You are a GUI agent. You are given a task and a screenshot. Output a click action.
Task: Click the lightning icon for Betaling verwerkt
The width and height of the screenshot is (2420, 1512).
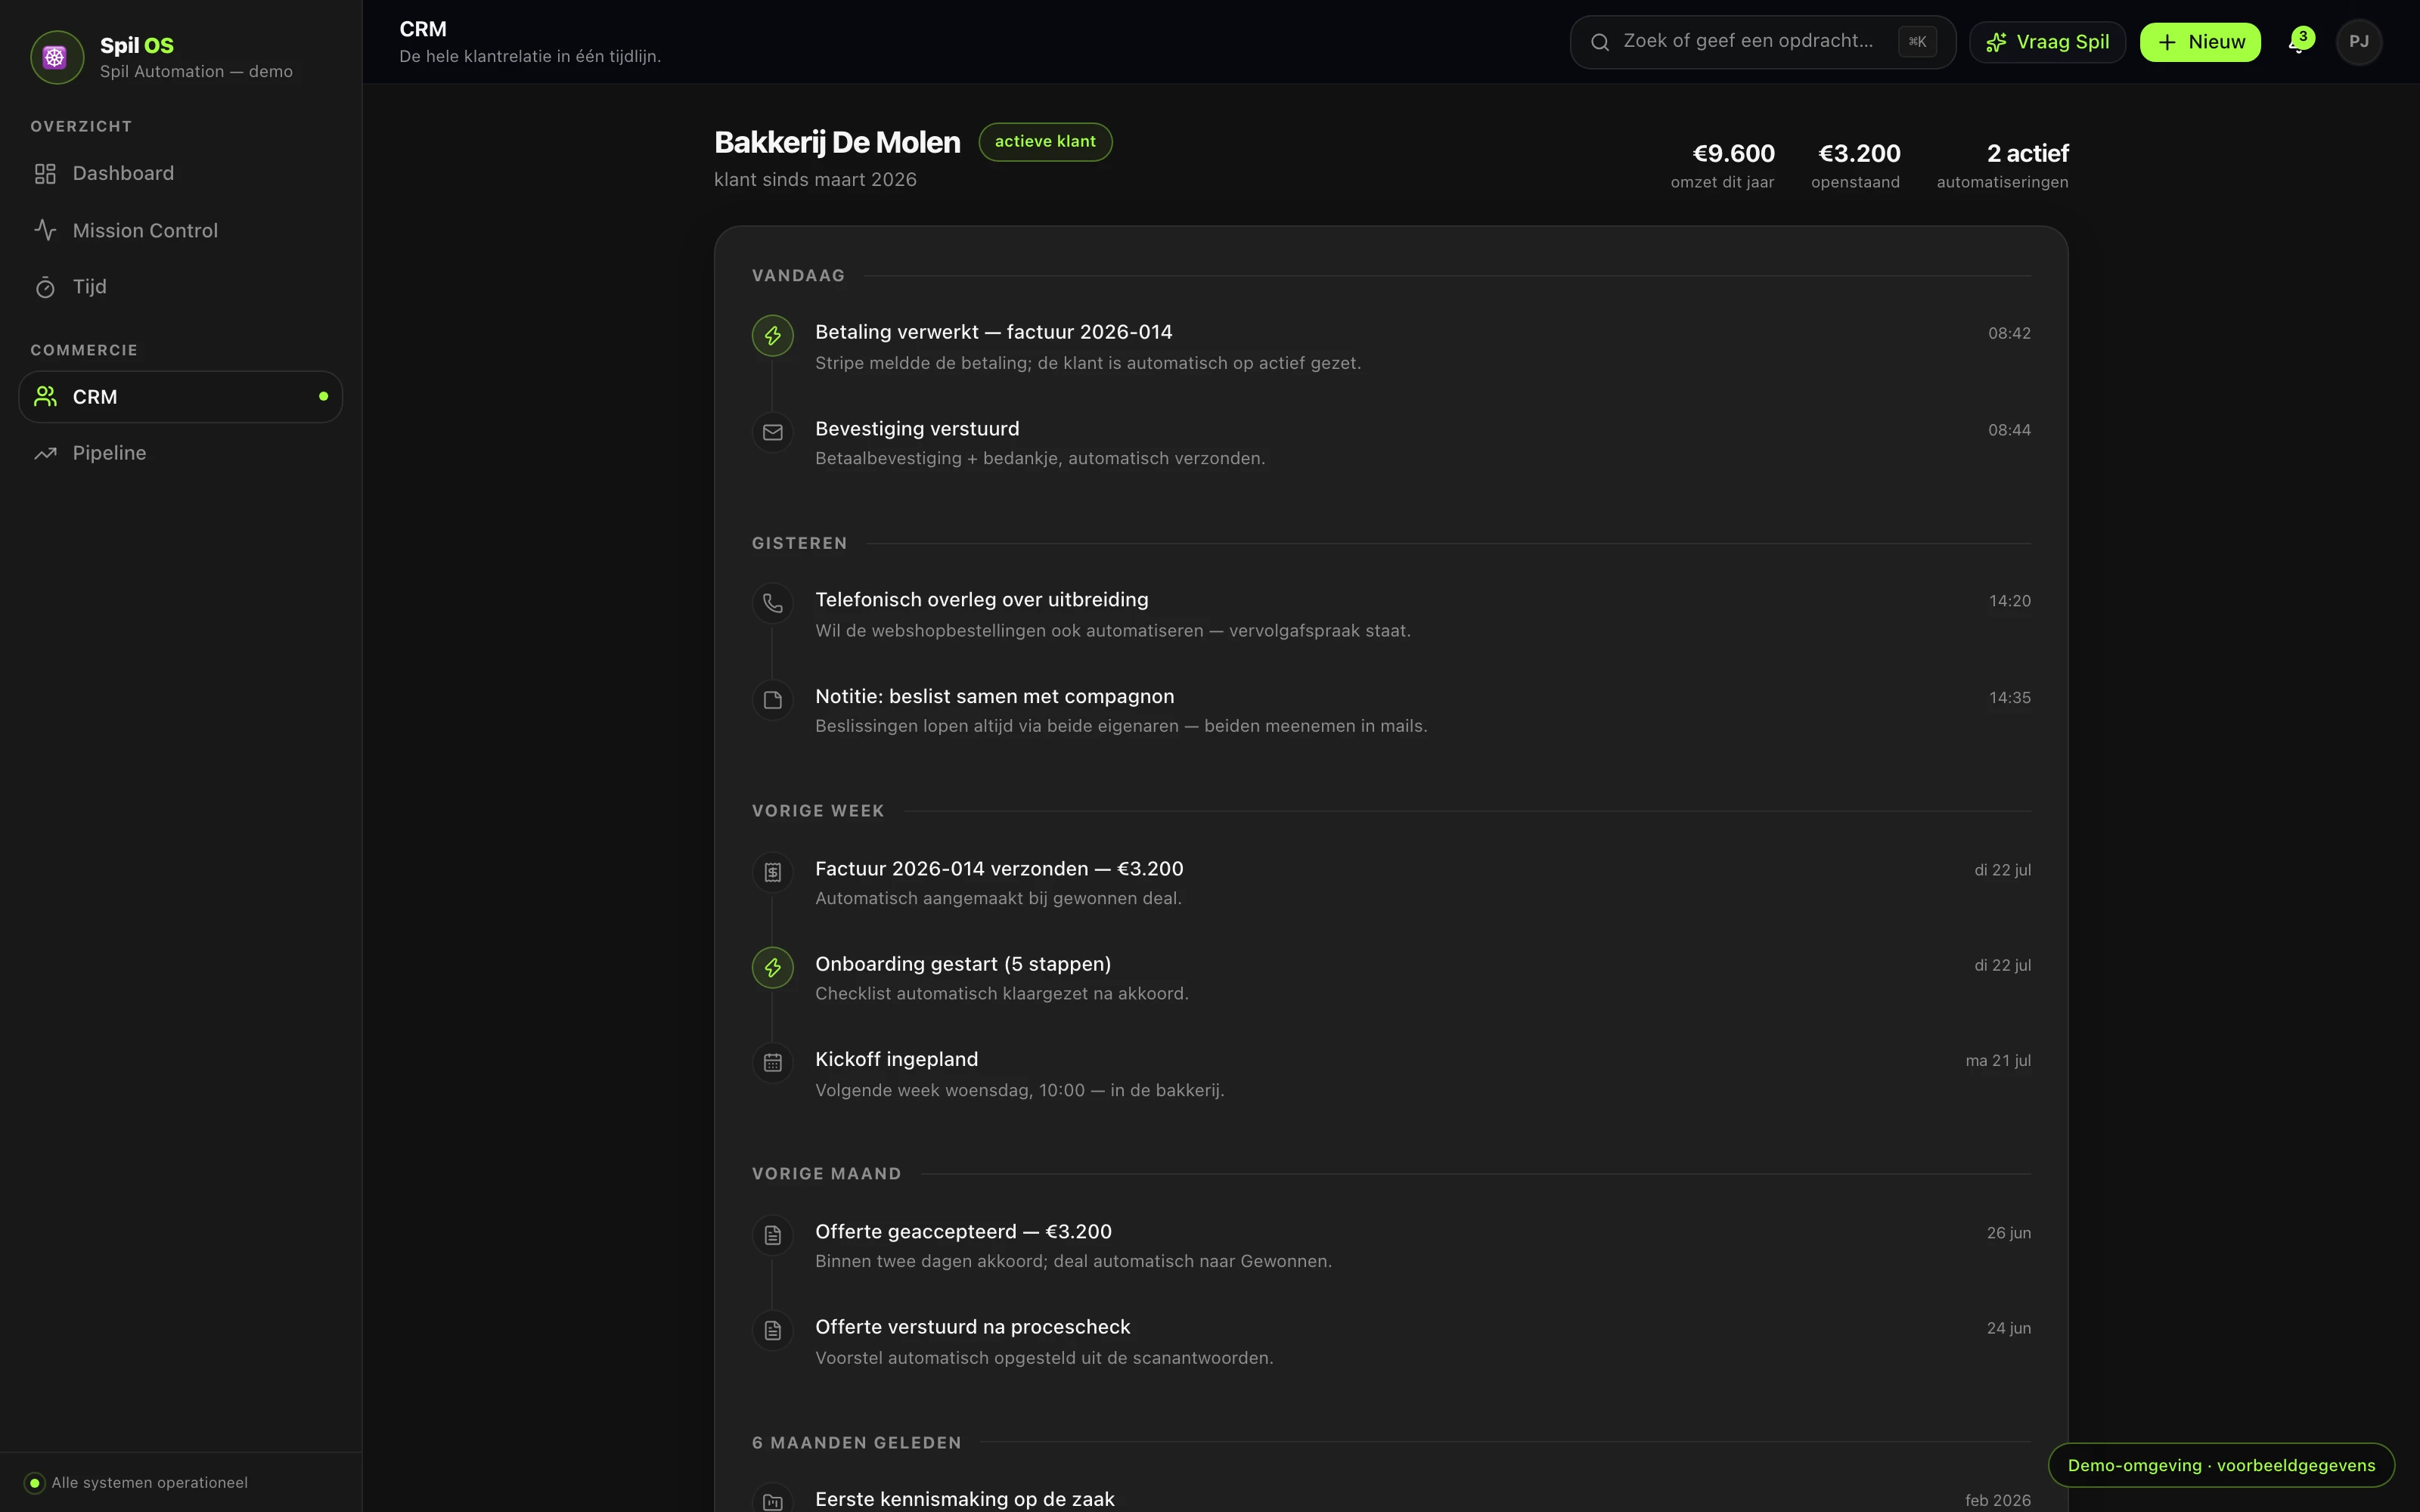click(773, 336)
